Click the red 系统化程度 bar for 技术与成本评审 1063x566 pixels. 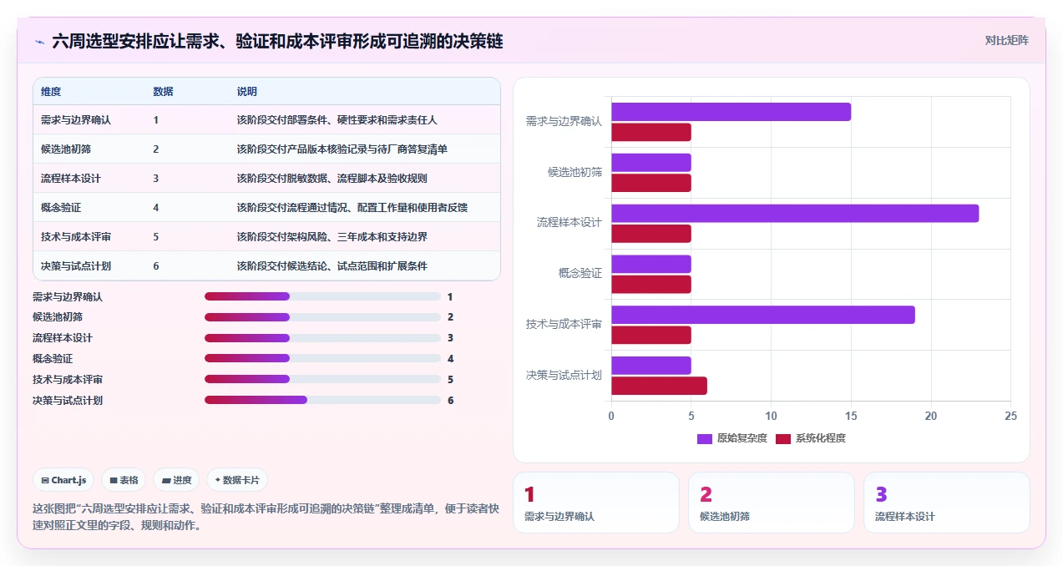click(651, 335)
